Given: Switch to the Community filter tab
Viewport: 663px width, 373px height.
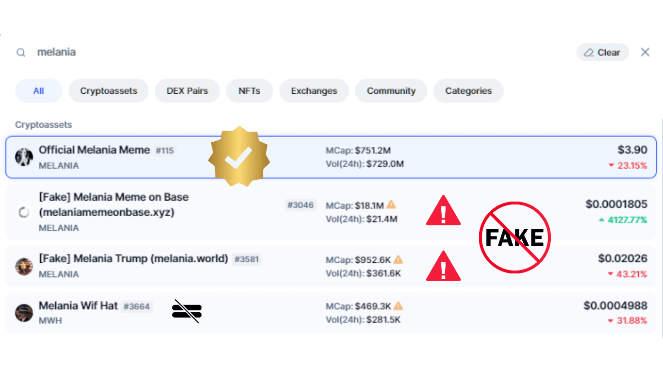Looking at the screenshot, I should (391, 91).
